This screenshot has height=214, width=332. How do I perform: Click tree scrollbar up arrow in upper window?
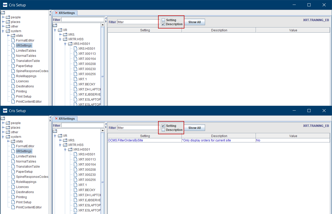[x=103, y=25]
